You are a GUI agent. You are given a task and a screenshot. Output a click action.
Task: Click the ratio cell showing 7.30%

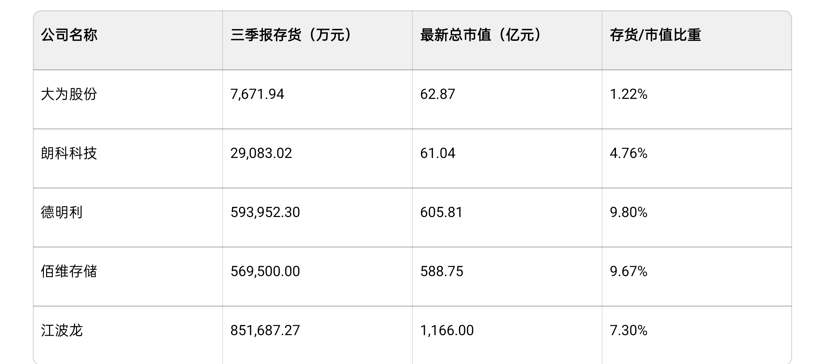697,335
